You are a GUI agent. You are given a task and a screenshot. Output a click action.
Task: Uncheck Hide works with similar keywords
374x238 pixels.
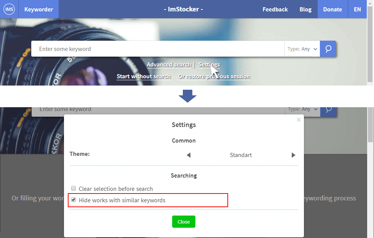point(74,200)
